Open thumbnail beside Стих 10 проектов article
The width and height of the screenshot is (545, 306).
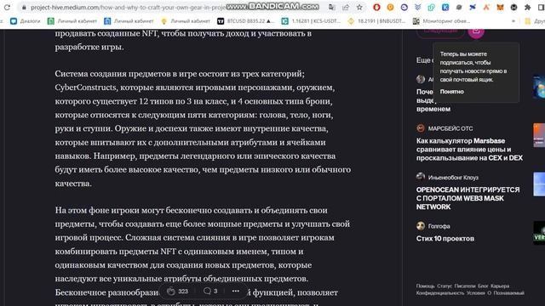[539, 233]
